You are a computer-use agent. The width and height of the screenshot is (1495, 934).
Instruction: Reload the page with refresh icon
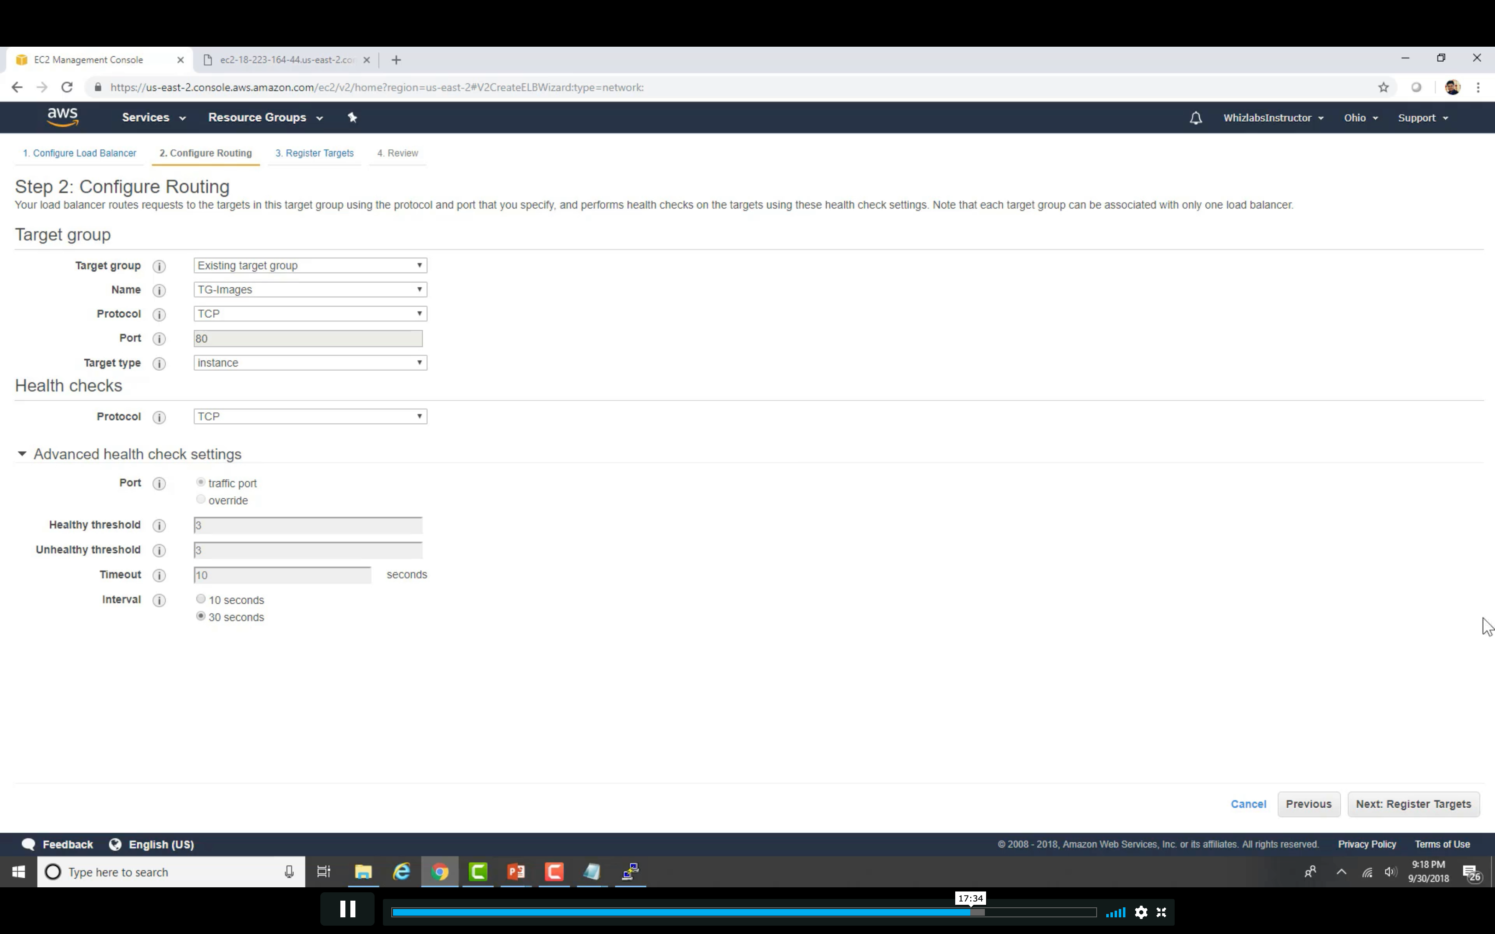click(x=67, y=87)
